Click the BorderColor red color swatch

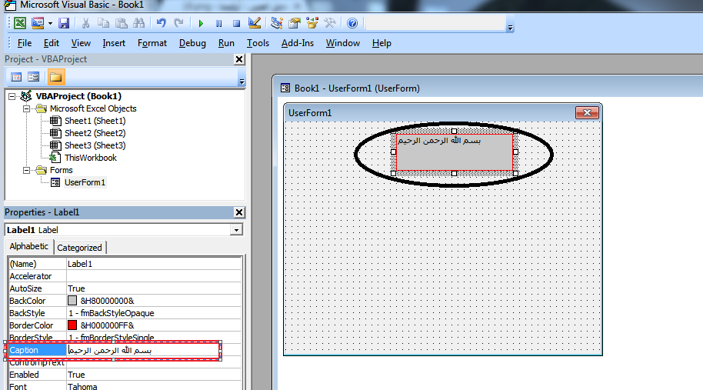coord(72,325)
